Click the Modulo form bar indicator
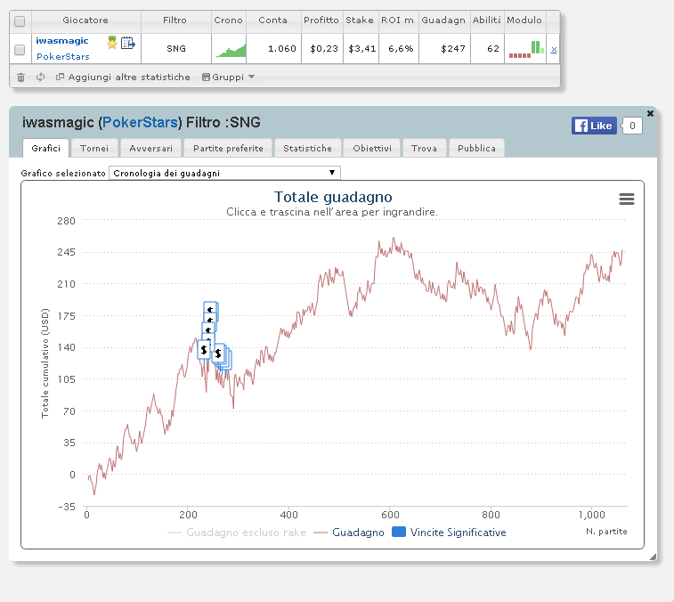 526,49
